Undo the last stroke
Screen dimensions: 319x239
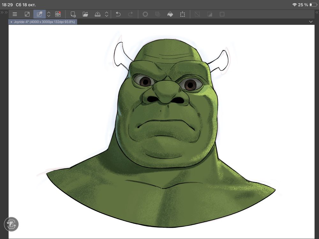coord(118,14)
